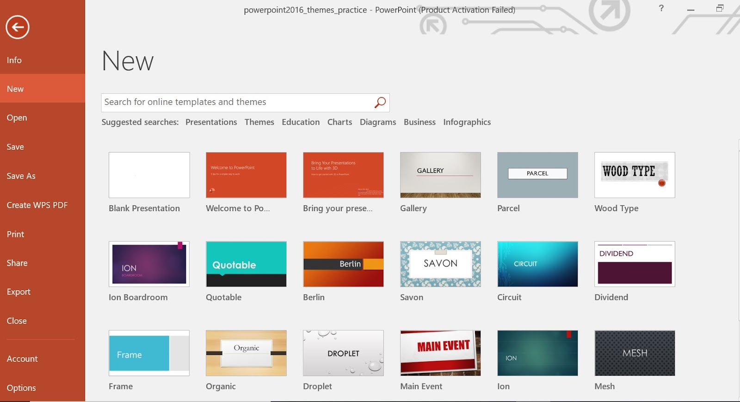Search suggested term Diagrams

pyautogui.click(x=378, y=122)
